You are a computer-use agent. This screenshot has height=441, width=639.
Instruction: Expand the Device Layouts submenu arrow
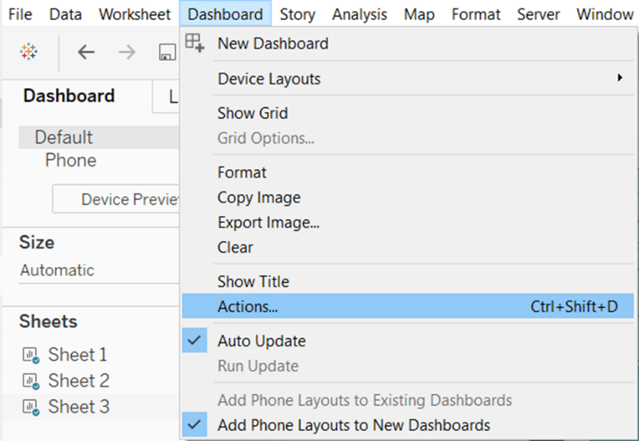point(620,77)
